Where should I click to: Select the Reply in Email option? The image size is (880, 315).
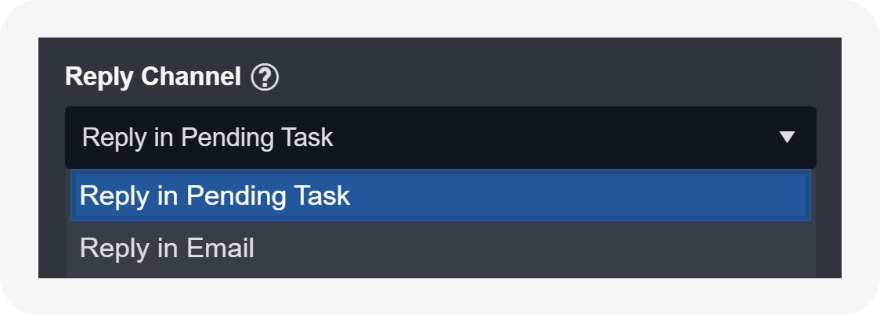pyautogui.click(x=167, y=249)
